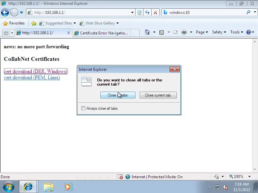Viewport: 258px width, 193px height.
Task: Open a new blank tab button
Action: click(135, 33)
